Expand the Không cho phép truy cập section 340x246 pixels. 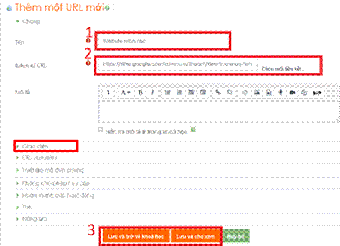click(53, 183)
